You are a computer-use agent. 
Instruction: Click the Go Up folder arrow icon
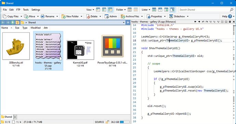click(x=13, y=23)
